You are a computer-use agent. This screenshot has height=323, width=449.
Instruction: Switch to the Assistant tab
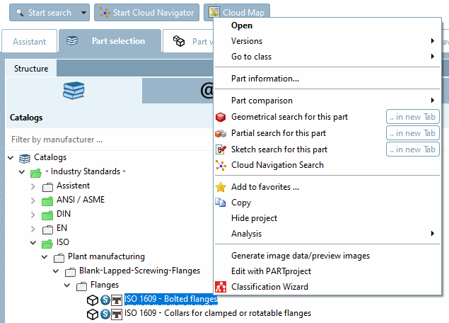coord(29,42)
